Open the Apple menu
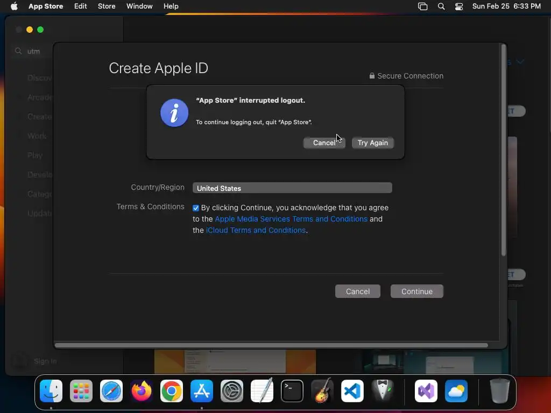This screenshot has width=551, height=413. (x=14, y=6)
